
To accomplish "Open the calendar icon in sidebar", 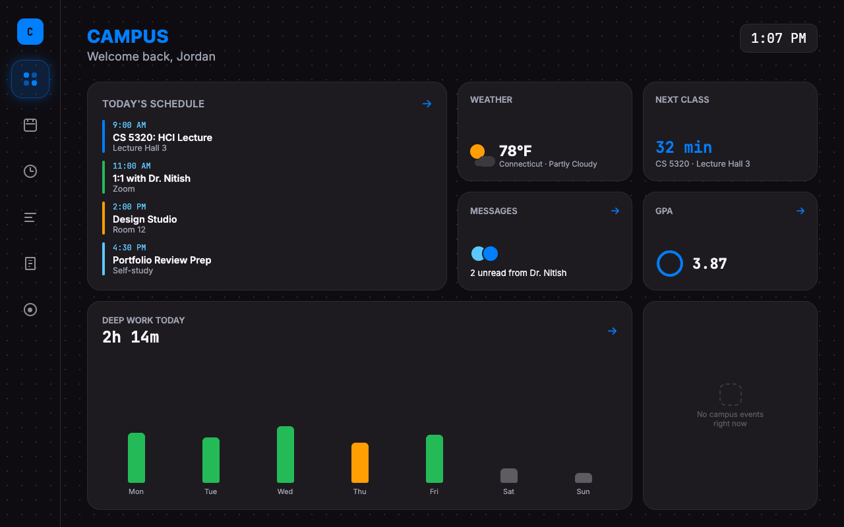I will click(x=30, y=125).
